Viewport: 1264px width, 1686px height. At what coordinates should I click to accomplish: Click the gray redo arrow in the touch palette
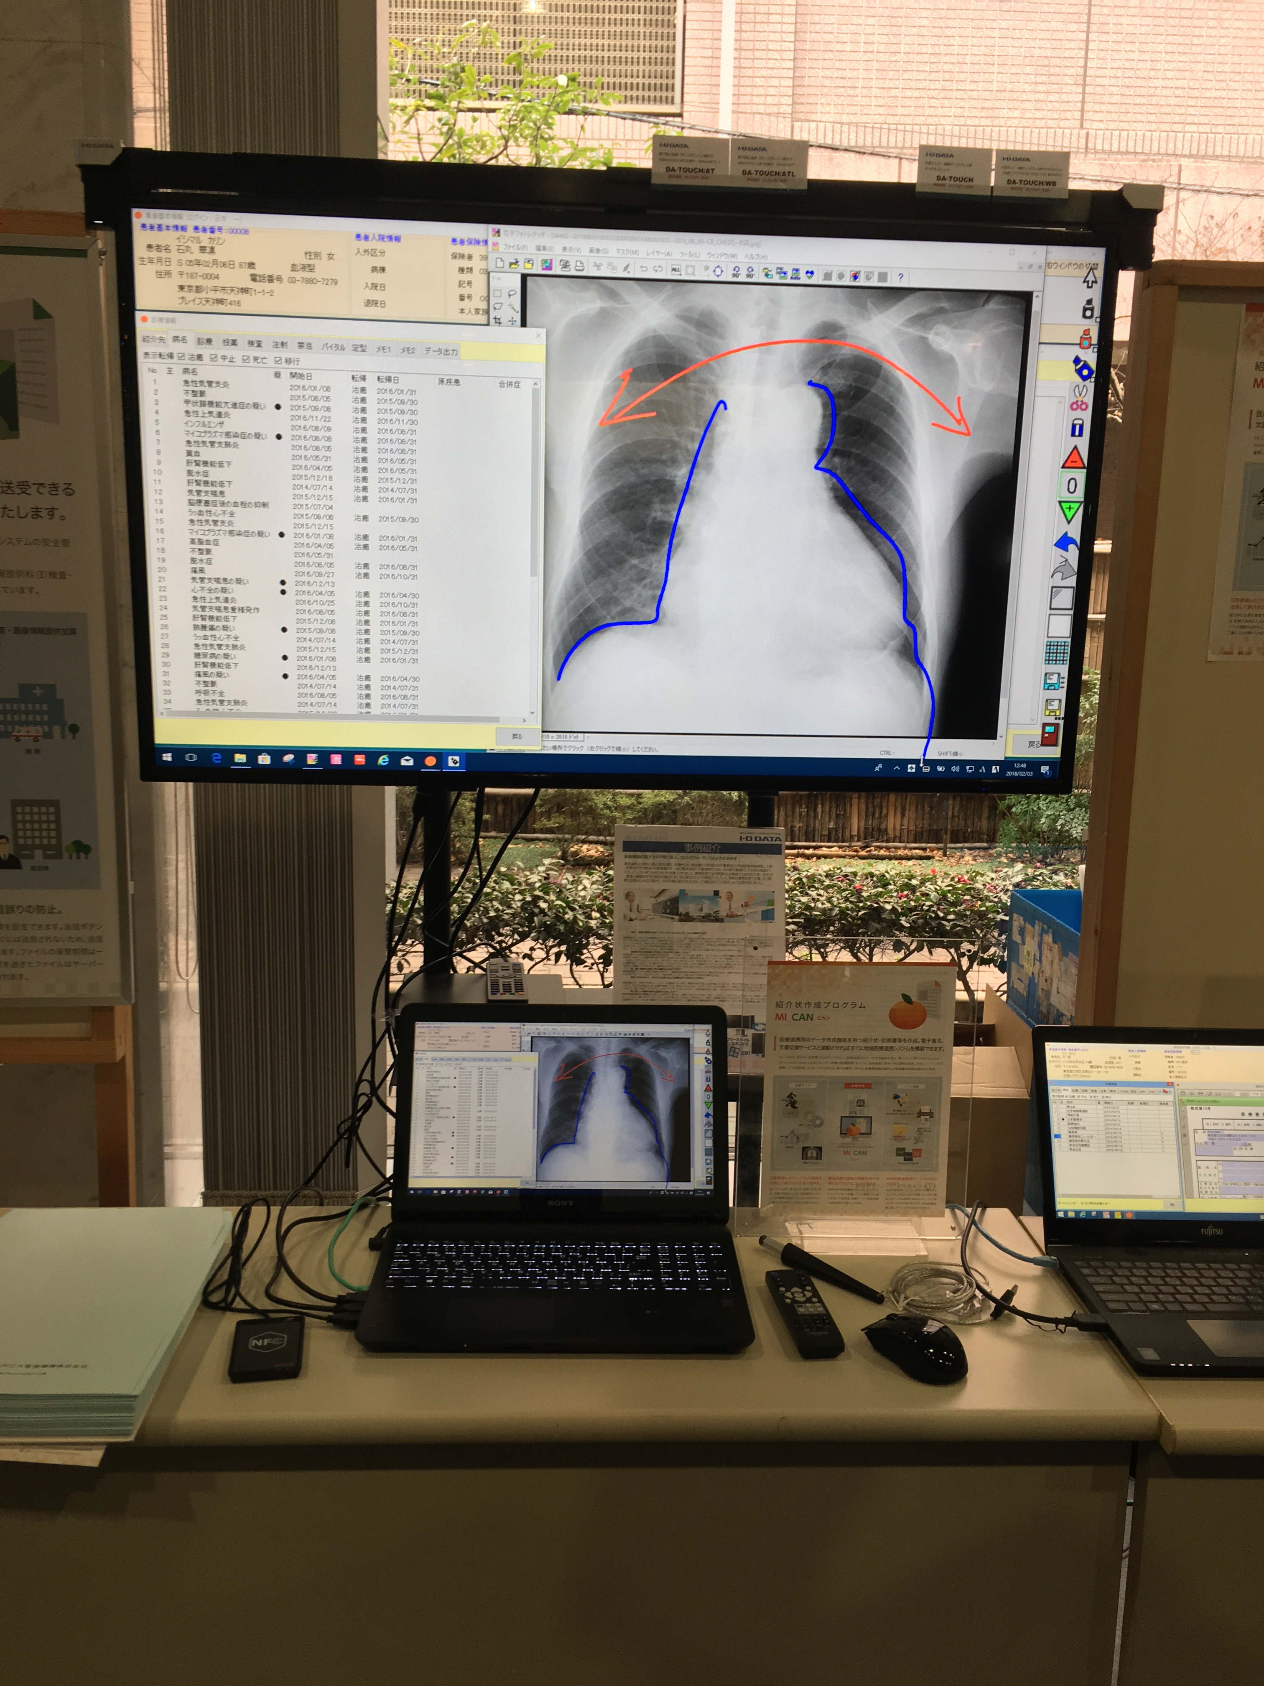coord(1064,569)
